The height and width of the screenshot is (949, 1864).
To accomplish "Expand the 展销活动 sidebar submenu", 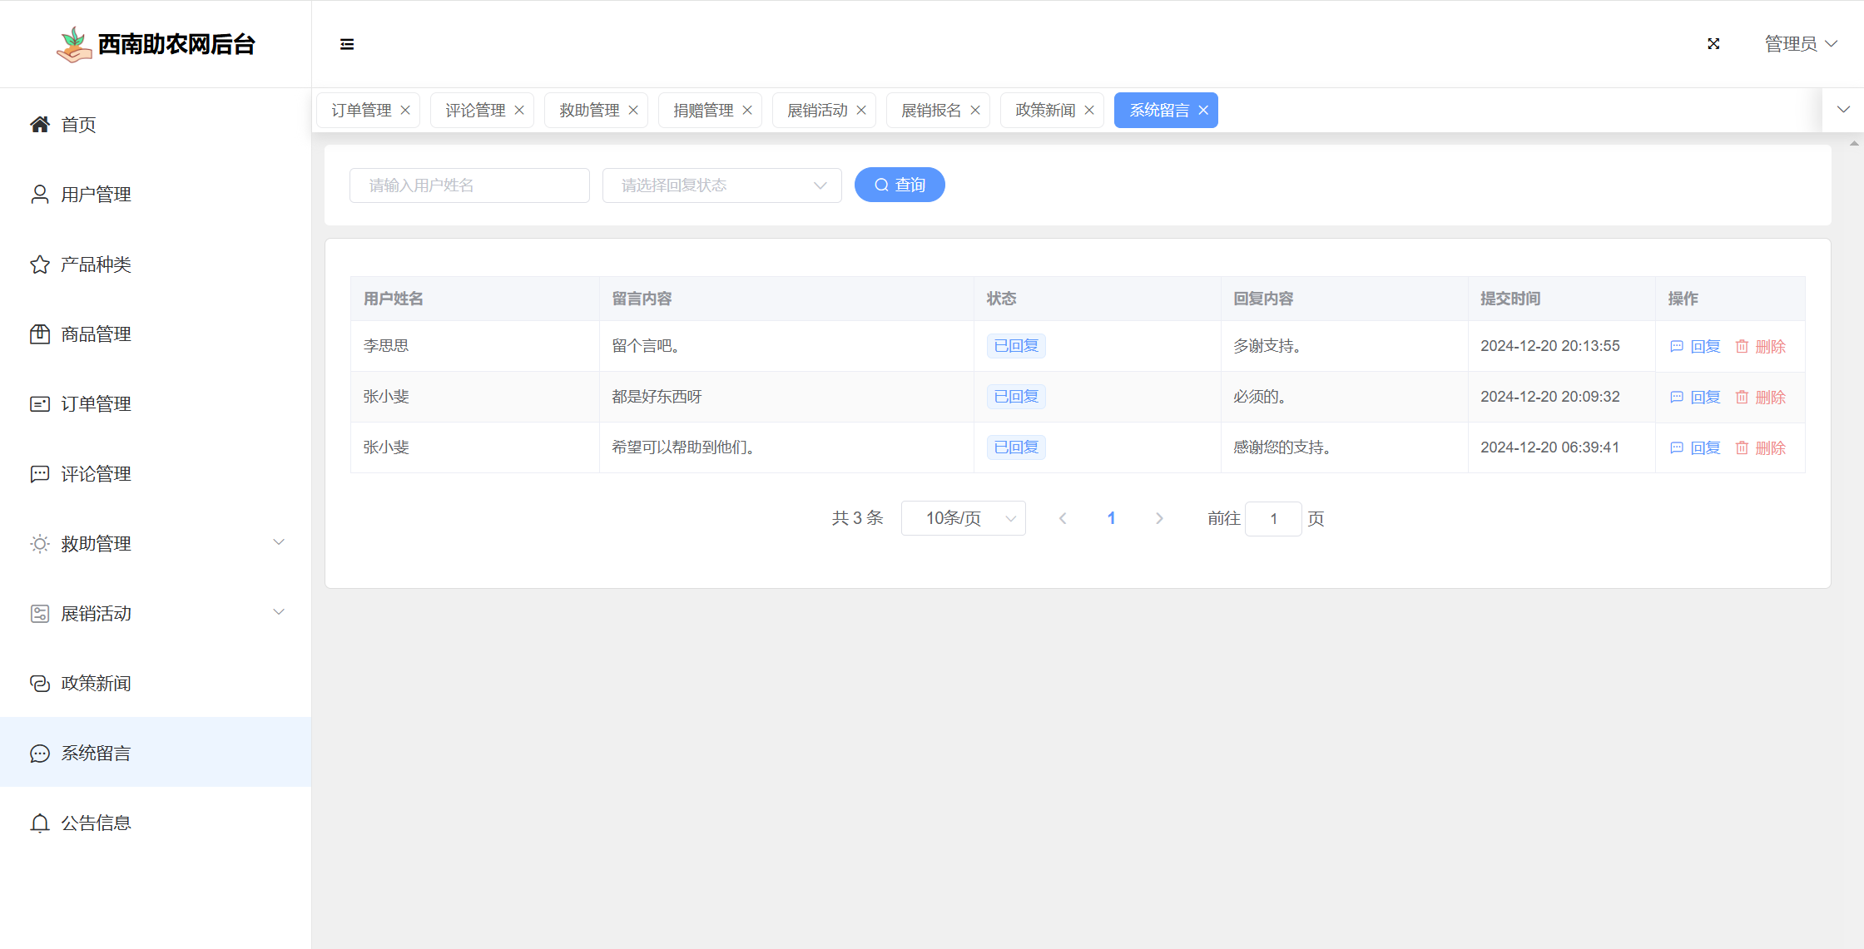I will 279,612.
